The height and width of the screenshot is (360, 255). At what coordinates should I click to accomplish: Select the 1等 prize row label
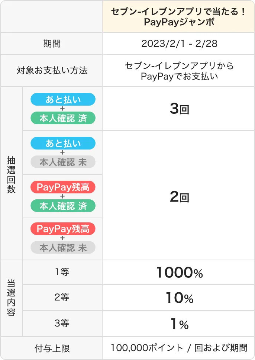point(62,272)
